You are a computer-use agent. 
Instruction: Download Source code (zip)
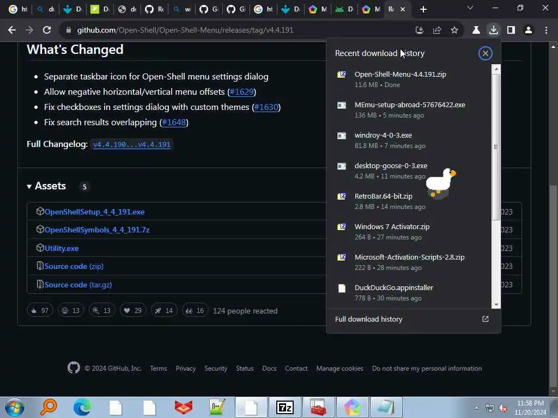(x=74, y=266)
